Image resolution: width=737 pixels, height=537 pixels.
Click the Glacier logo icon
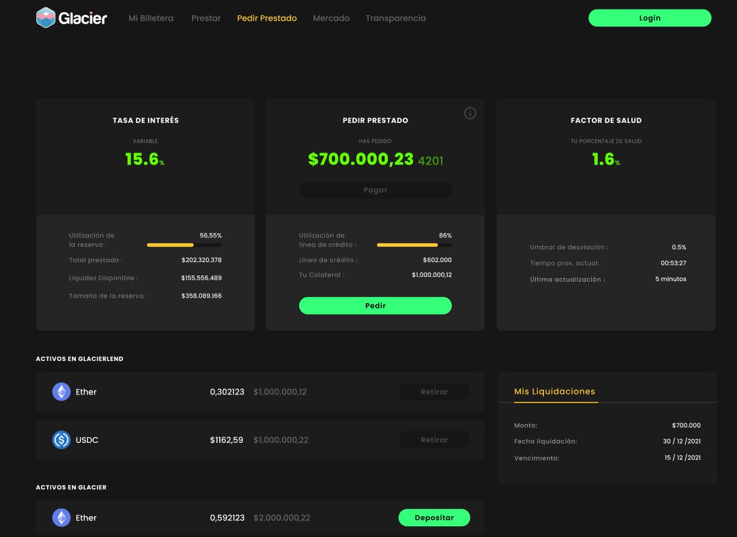tap(46, 18)
